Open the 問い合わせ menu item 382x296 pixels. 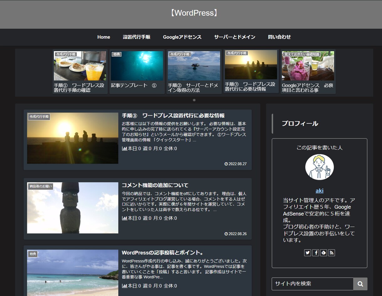coord(279,37)
